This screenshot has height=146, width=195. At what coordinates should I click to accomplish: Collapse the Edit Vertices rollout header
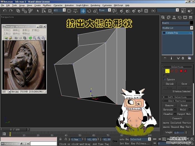[x=177, y=101]
